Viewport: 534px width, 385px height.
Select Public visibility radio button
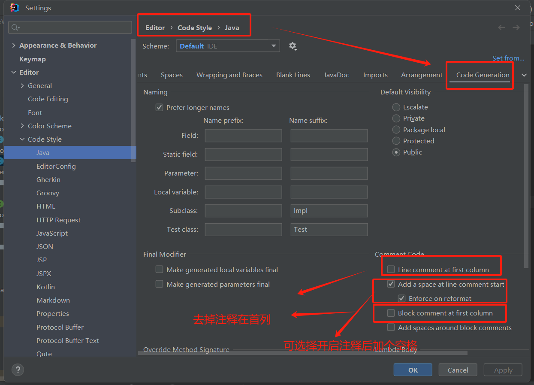coord(396,152)
